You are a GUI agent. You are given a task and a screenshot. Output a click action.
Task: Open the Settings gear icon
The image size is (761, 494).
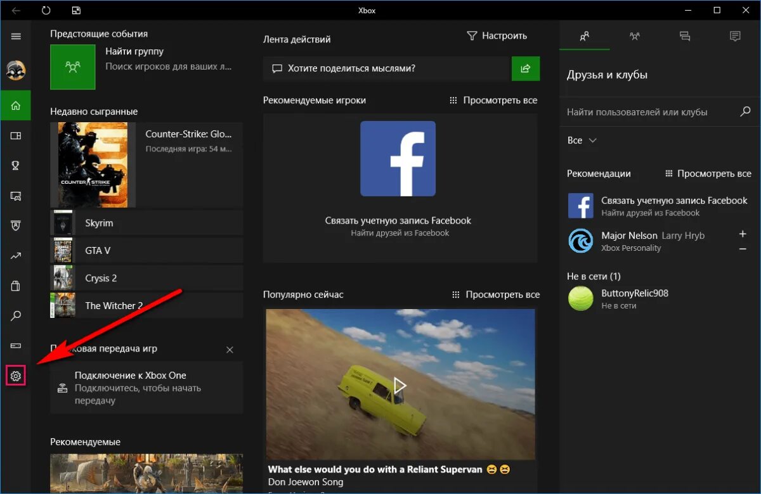16,376
